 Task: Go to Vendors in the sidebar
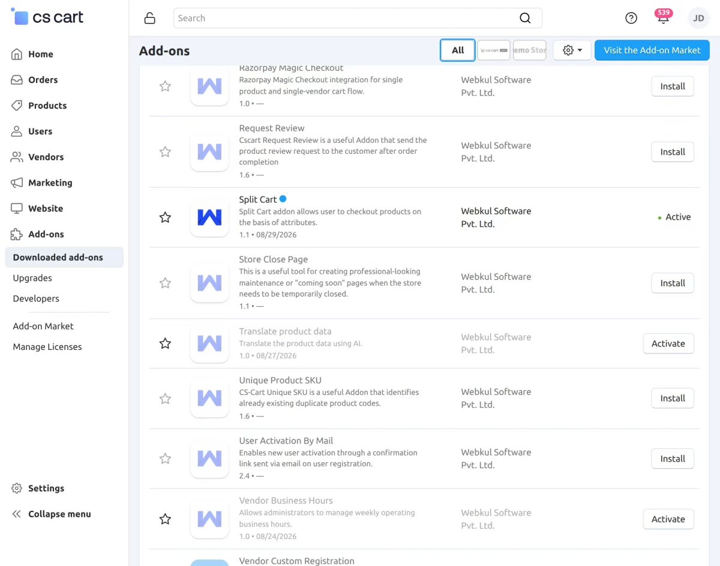(46, 157)
